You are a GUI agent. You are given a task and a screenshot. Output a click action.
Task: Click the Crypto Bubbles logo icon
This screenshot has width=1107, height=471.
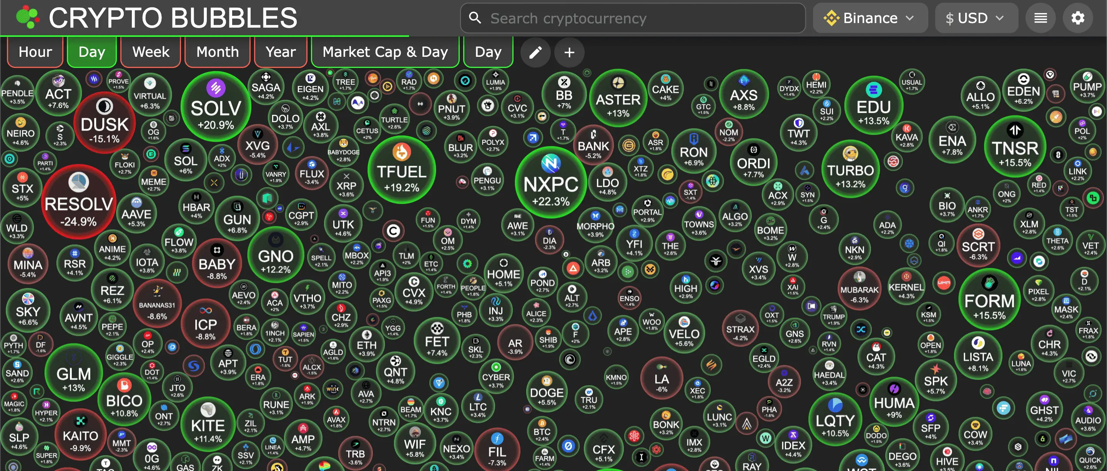[x=27, y=17]
